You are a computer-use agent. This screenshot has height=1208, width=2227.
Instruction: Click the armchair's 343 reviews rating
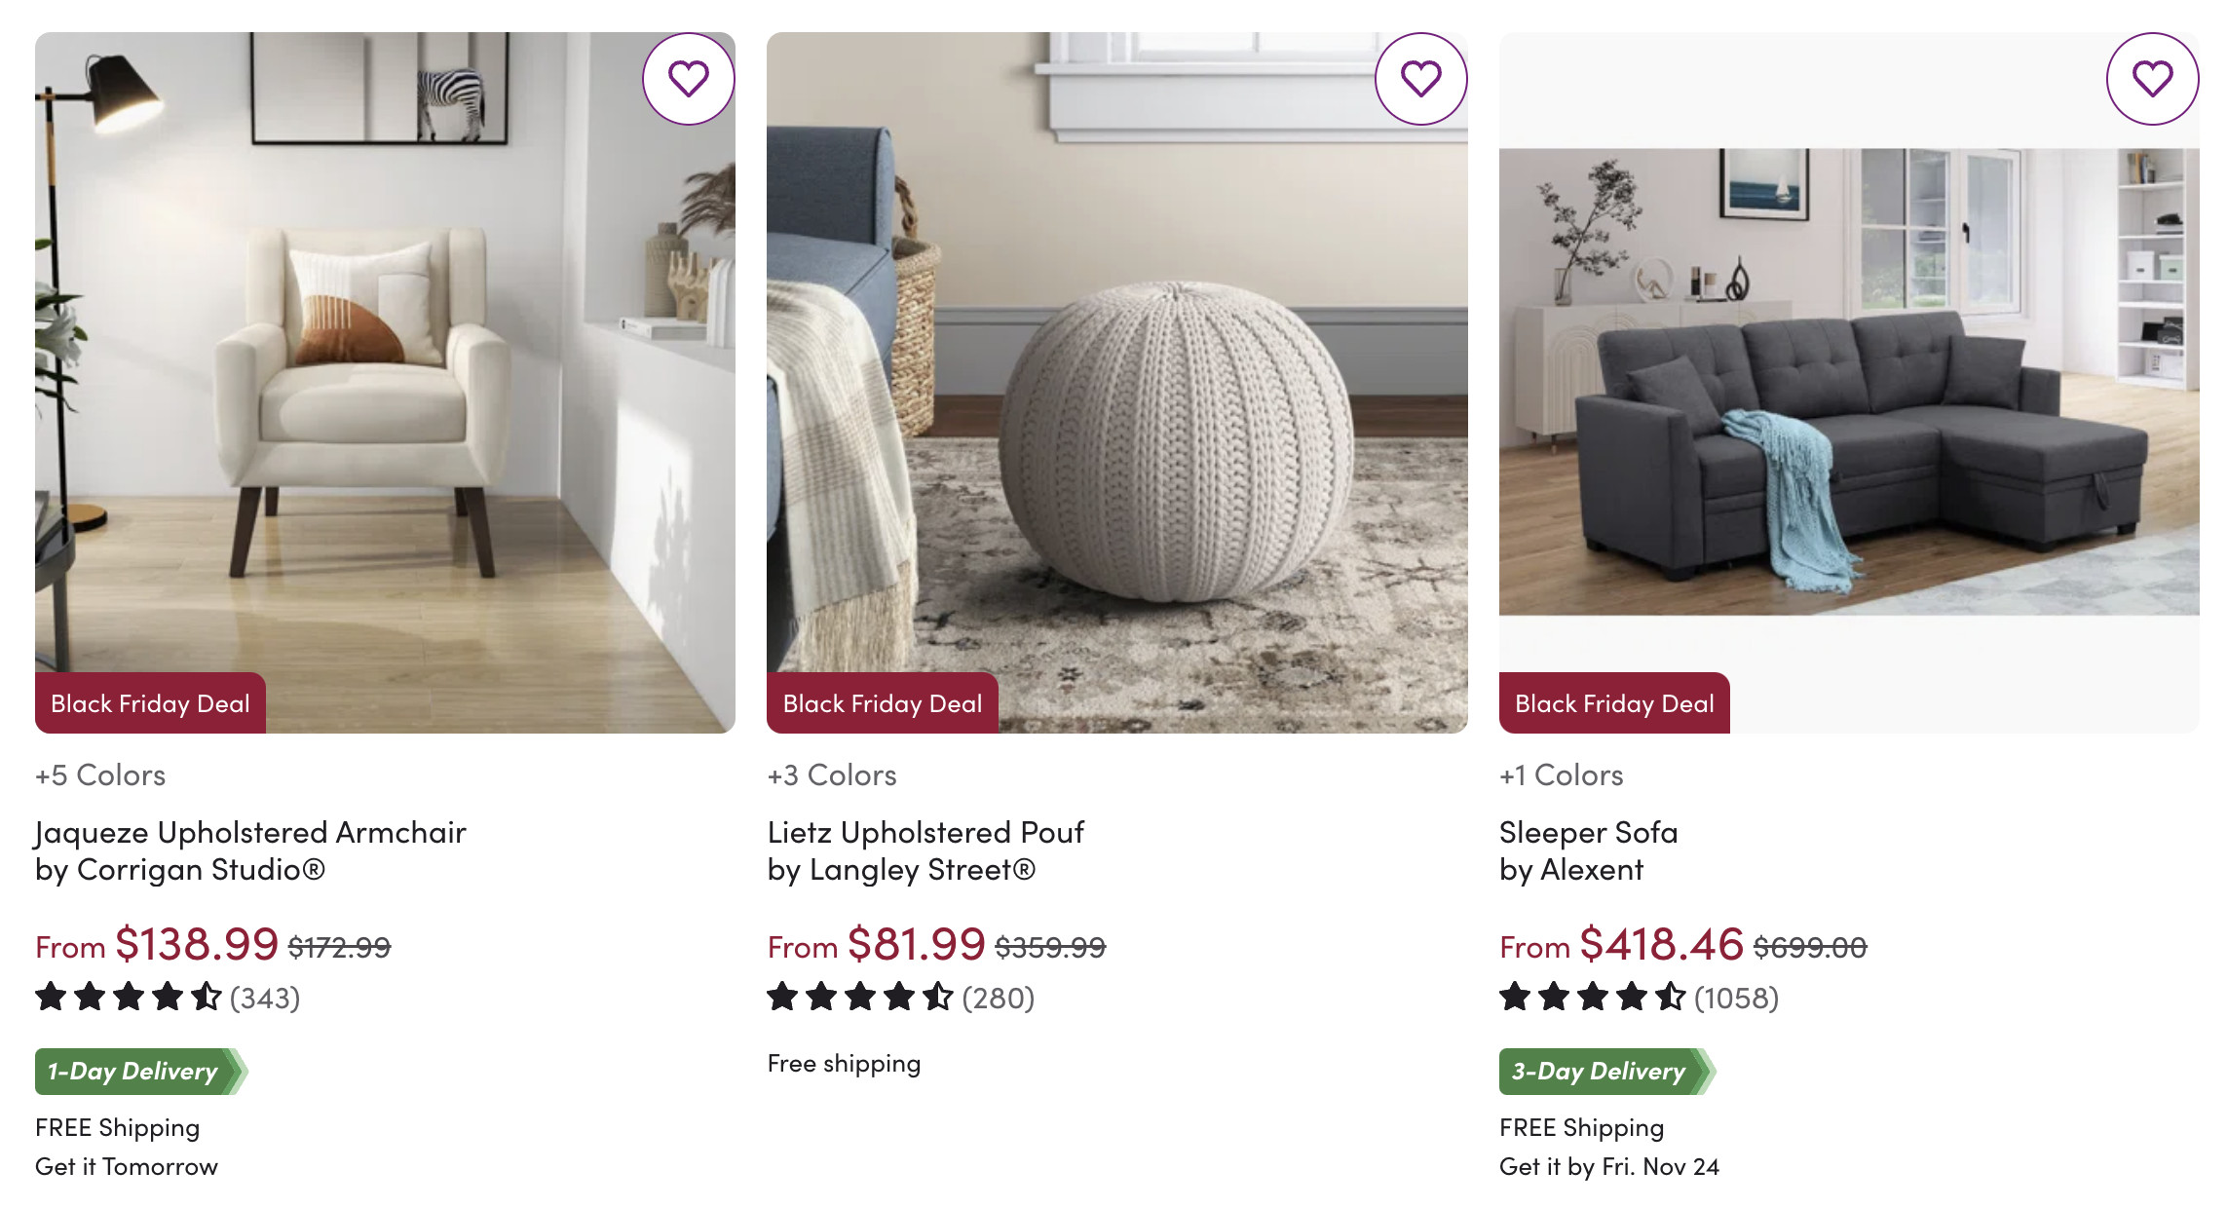pos(168,998)
